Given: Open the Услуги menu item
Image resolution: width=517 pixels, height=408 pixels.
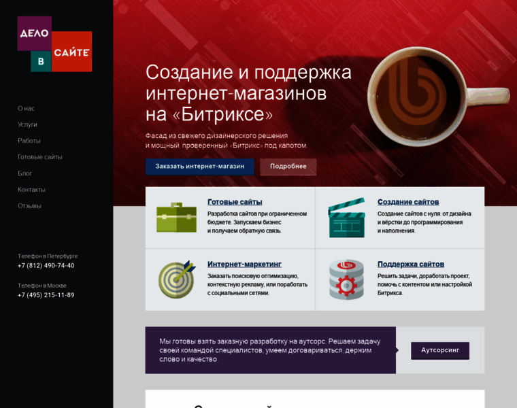Looking at the screenshot, I should (x=27, y=124).
